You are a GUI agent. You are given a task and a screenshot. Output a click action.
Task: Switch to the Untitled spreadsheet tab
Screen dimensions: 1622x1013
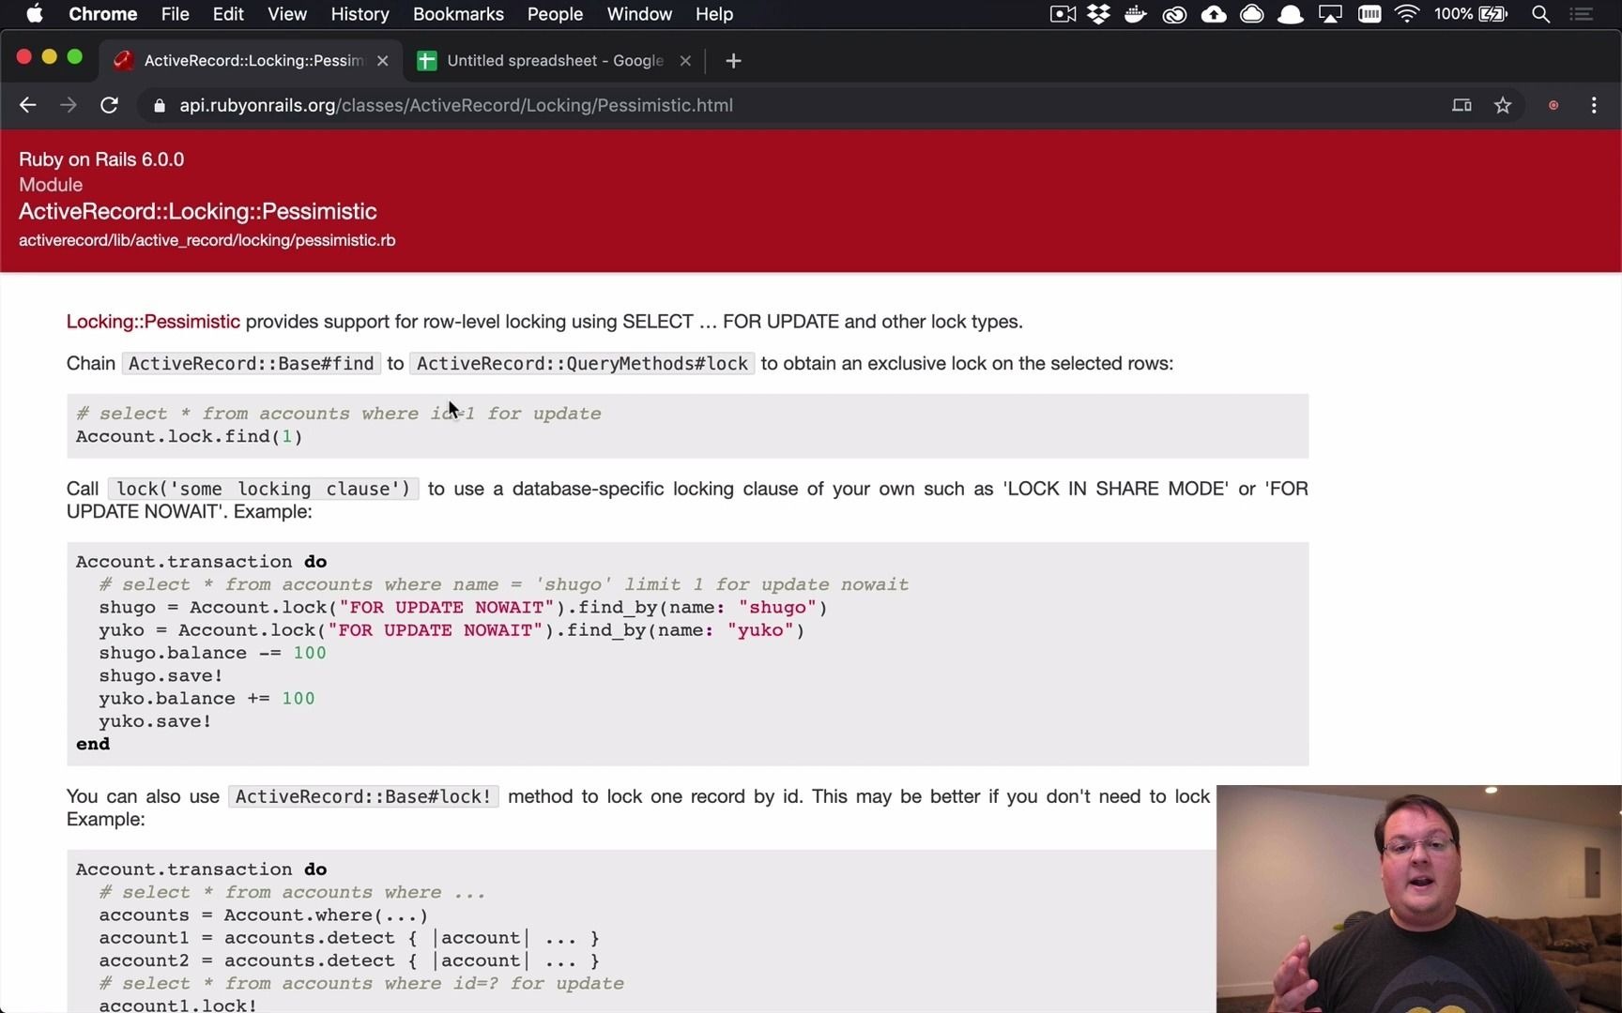(554, 61)
